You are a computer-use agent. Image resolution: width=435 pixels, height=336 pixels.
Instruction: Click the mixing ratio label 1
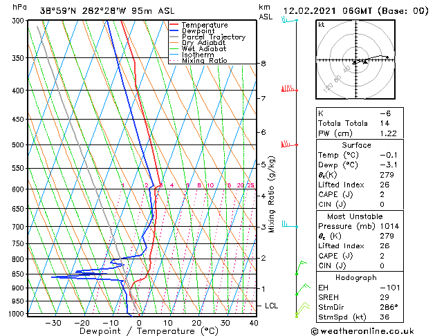click(123, 185)
